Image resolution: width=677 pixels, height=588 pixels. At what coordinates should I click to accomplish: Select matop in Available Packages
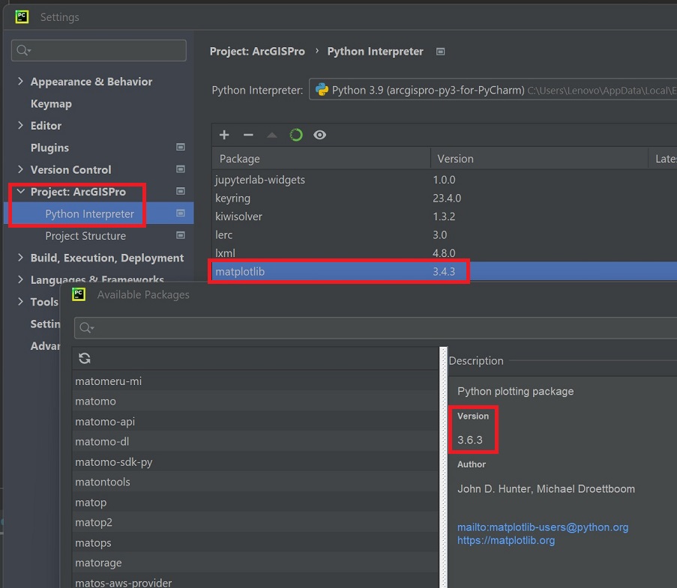[256, 502]
